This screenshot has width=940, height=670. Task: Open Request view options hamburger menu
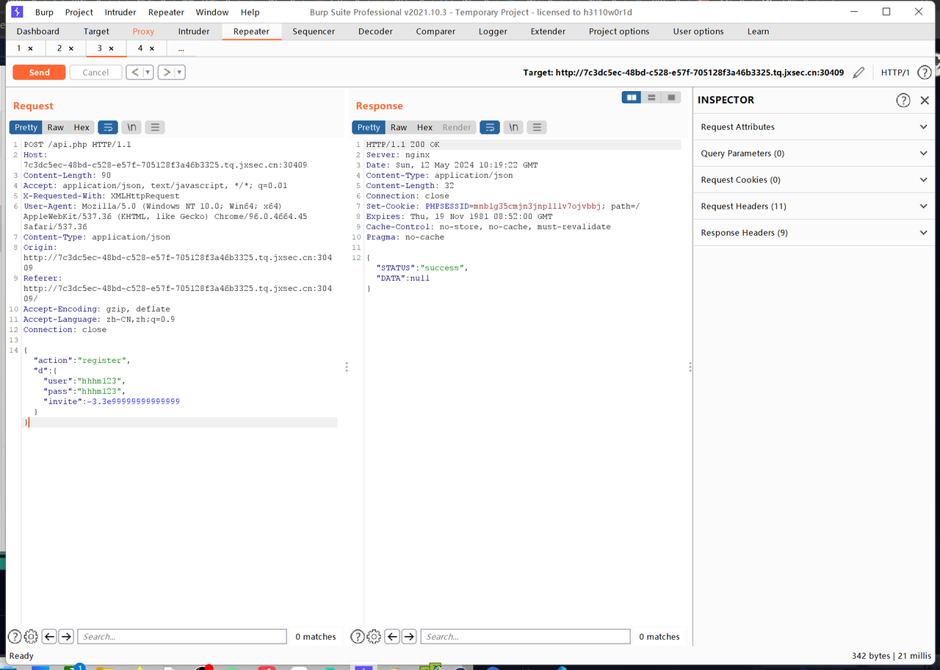click(155, 127)
